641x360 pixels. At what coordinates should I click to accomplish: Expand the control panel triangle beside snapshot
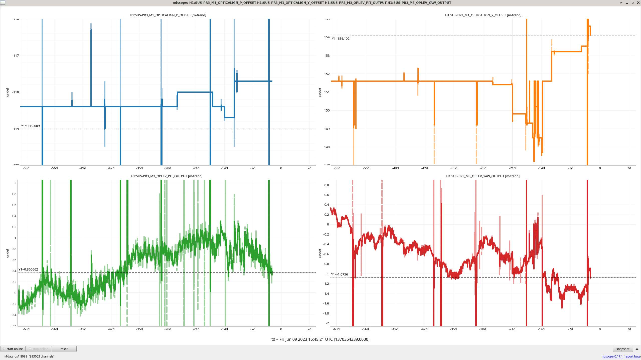637,349
